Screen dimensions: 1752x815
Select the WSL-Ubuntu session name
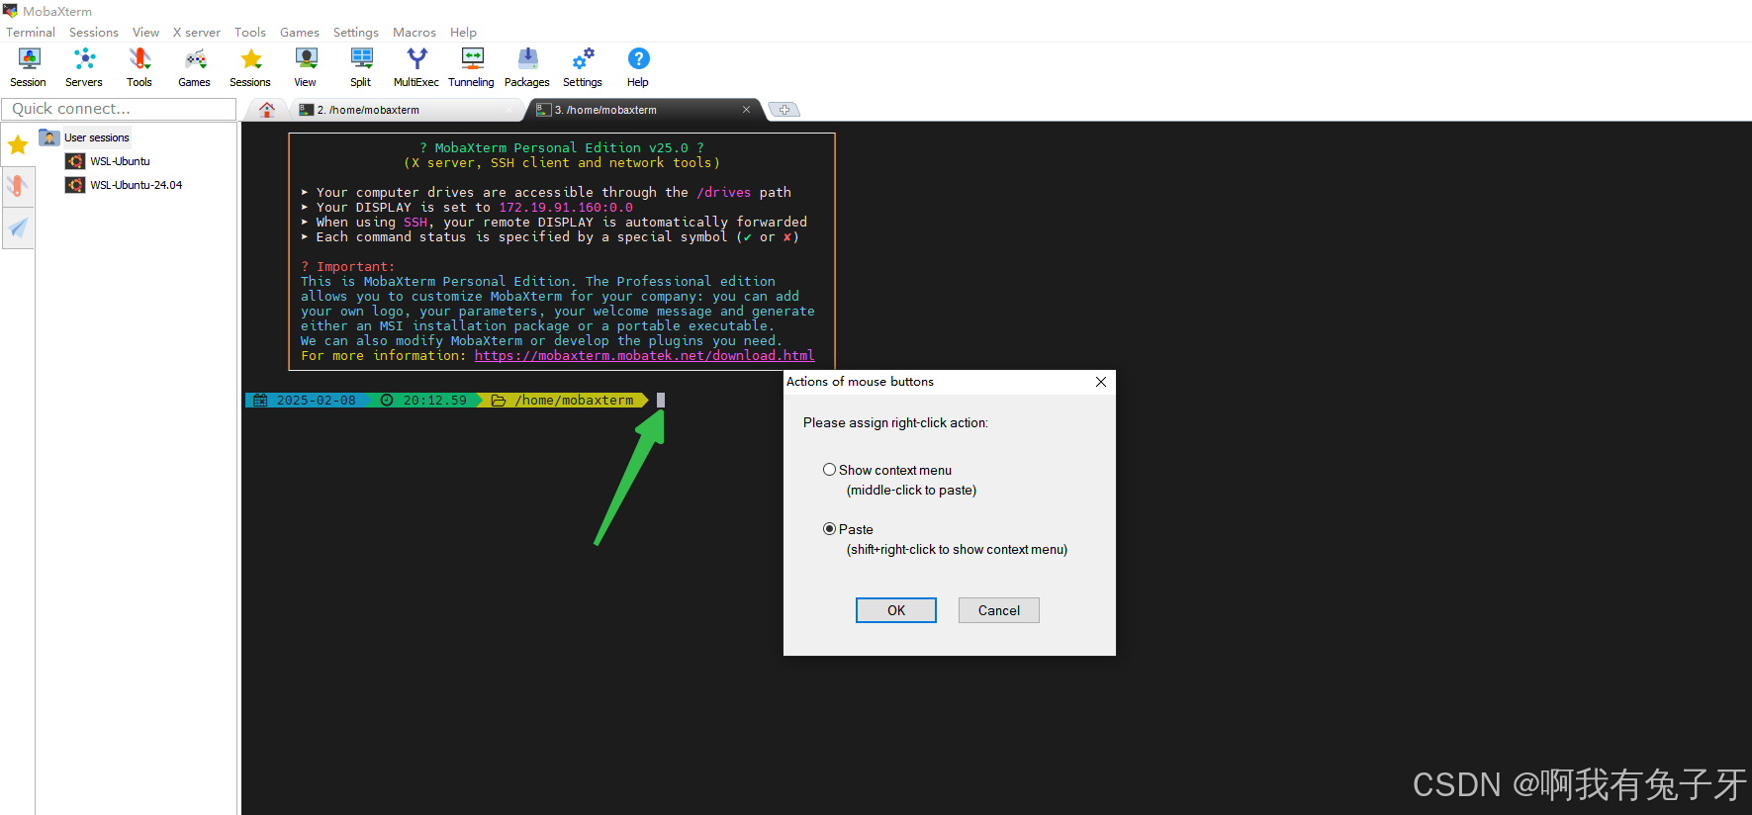[121, 161]
